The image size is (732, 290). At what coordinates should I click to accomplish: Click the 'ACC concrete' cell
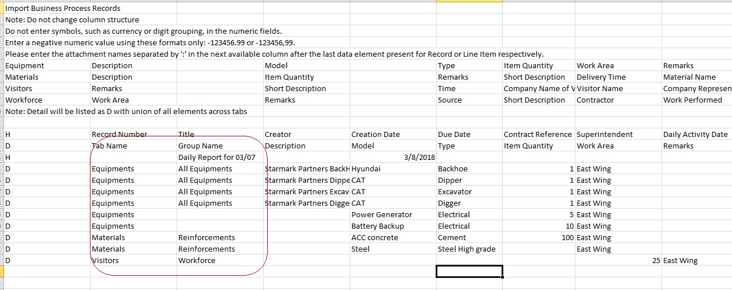(393, 237)
